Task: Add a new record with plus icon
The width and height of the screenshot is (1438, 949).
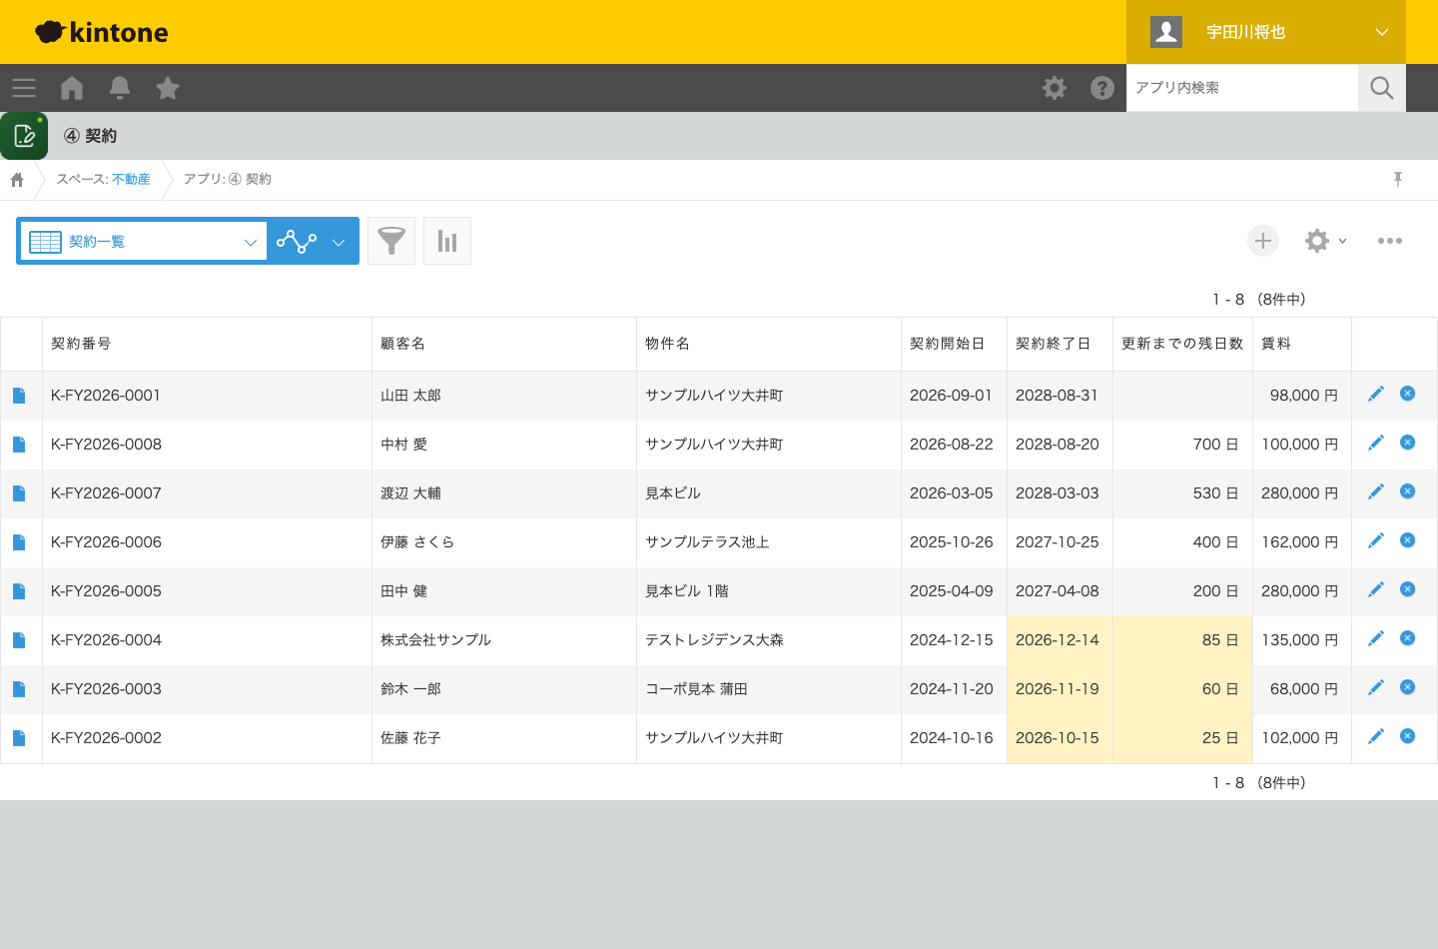Action: pyautogui.click(x=1263, y=241)
